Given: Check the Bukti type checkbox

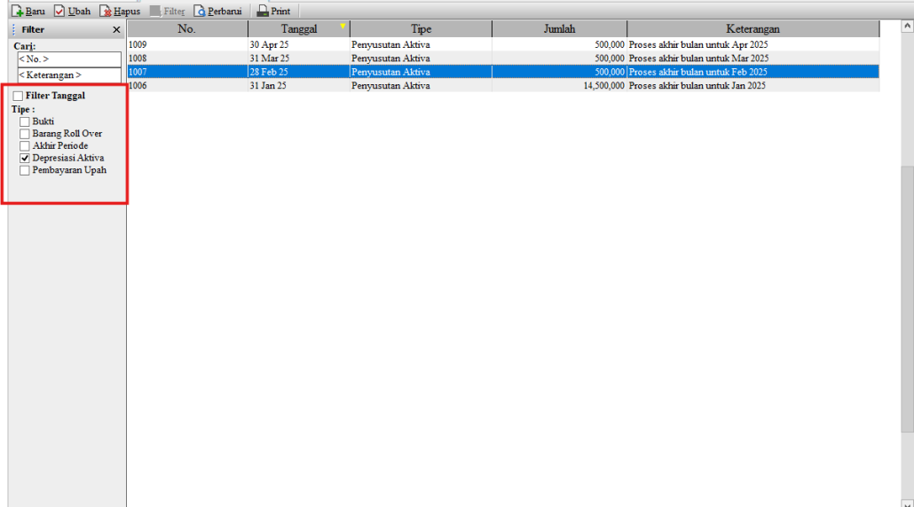Looking at the screenshot, I should (x=25, y=121).
